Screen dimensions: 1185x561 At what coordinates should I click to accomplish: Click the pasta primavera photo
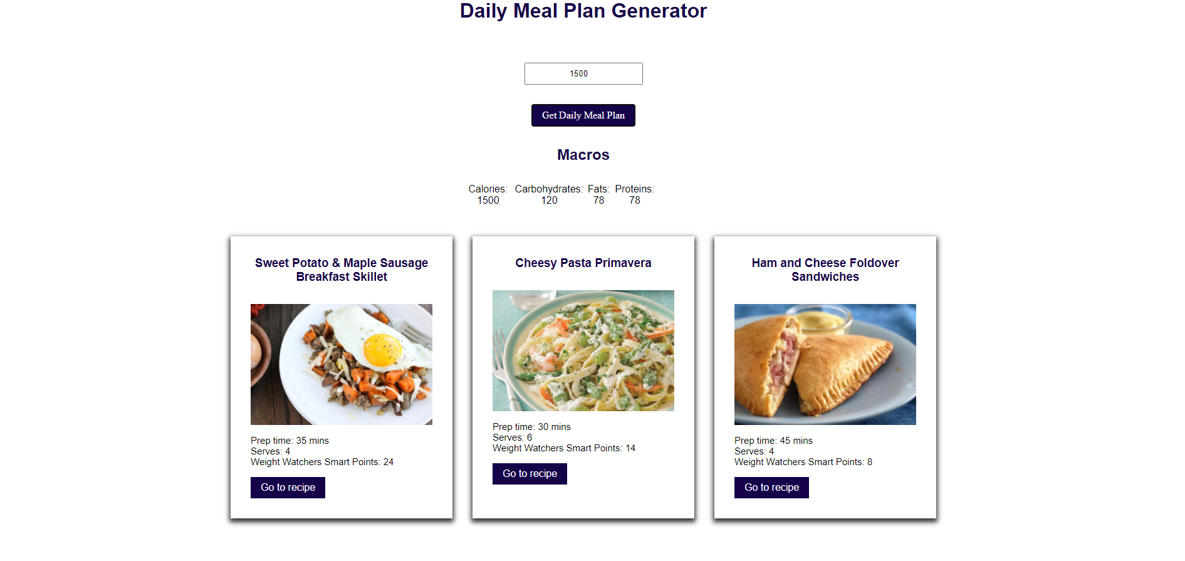583,350
